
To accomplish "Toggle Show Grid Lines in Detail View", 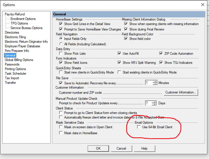I will point(61,24).
